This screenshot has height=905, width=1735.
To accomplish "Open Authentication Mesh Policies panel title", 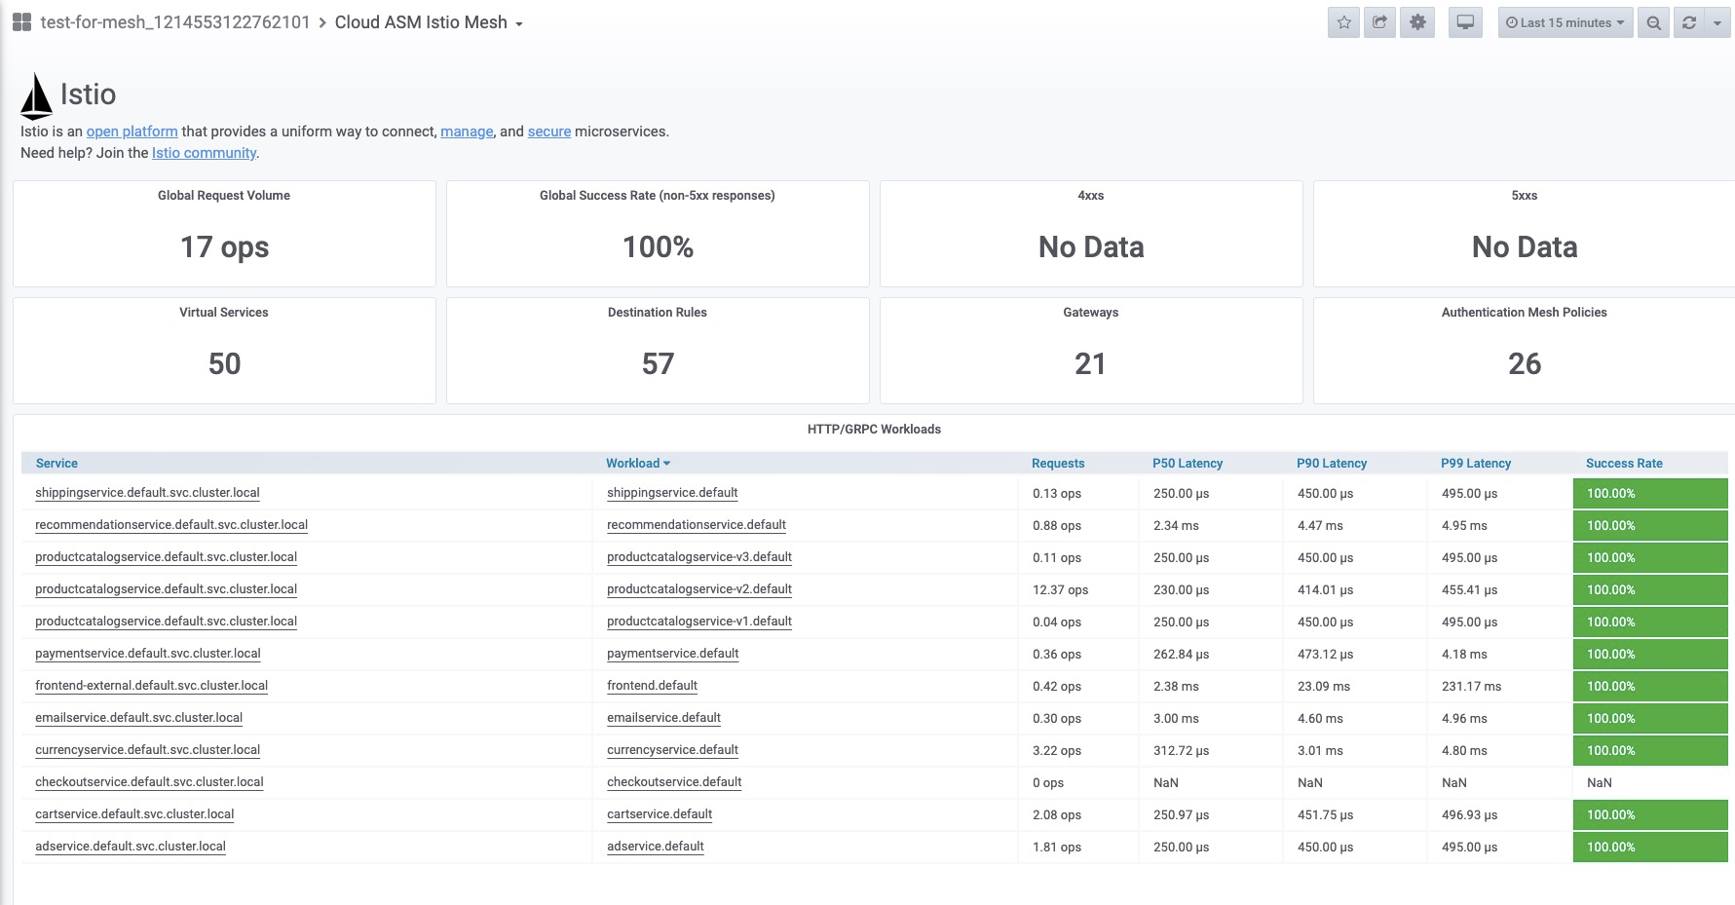I will tap(1525, 313).
